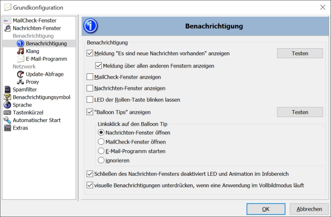
Task: Open the Tastenkürzel settings page
Action: 28,113
